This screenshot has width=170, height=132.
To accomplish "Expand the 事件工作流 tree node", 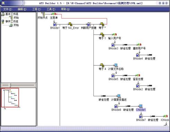I will [3, 21].
